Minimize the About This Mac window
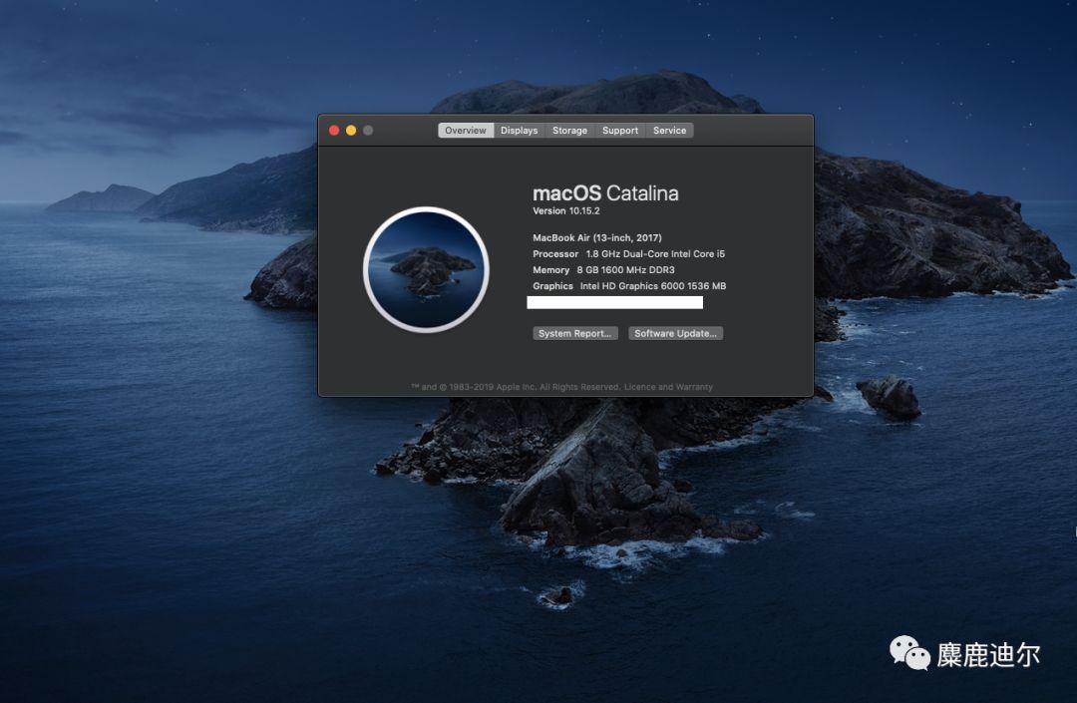1077x703 pixels. click(x=351, y=131)
